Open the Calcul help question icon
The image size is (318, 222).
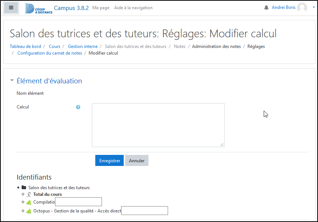coord(78,107)
